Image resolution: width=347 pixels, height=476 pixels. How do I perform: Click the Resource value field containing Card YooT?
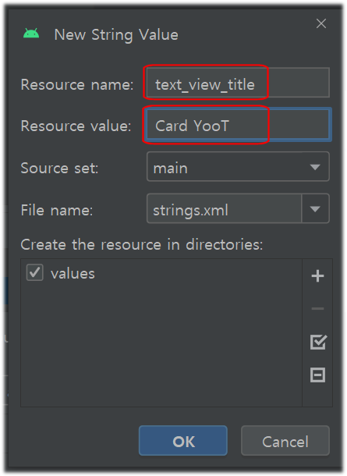(x=238, y=125)
